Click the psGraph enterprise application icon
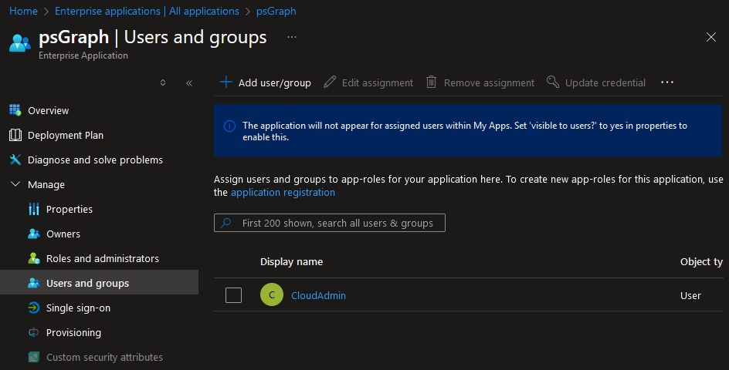 point(20,43)
